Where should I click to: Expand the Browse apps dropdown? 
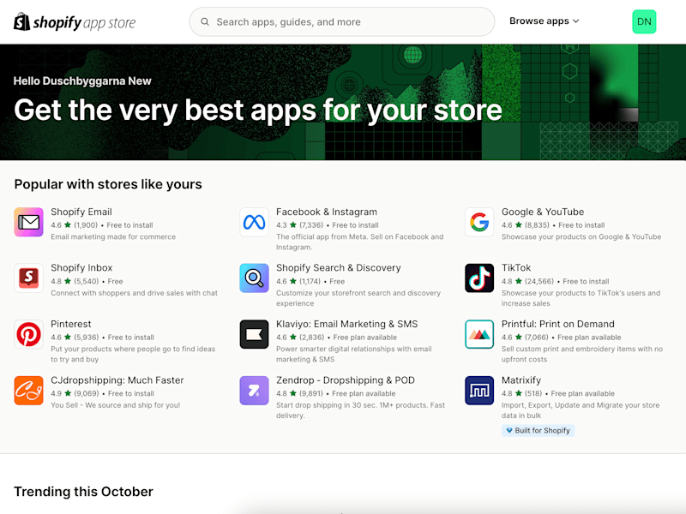545,21
